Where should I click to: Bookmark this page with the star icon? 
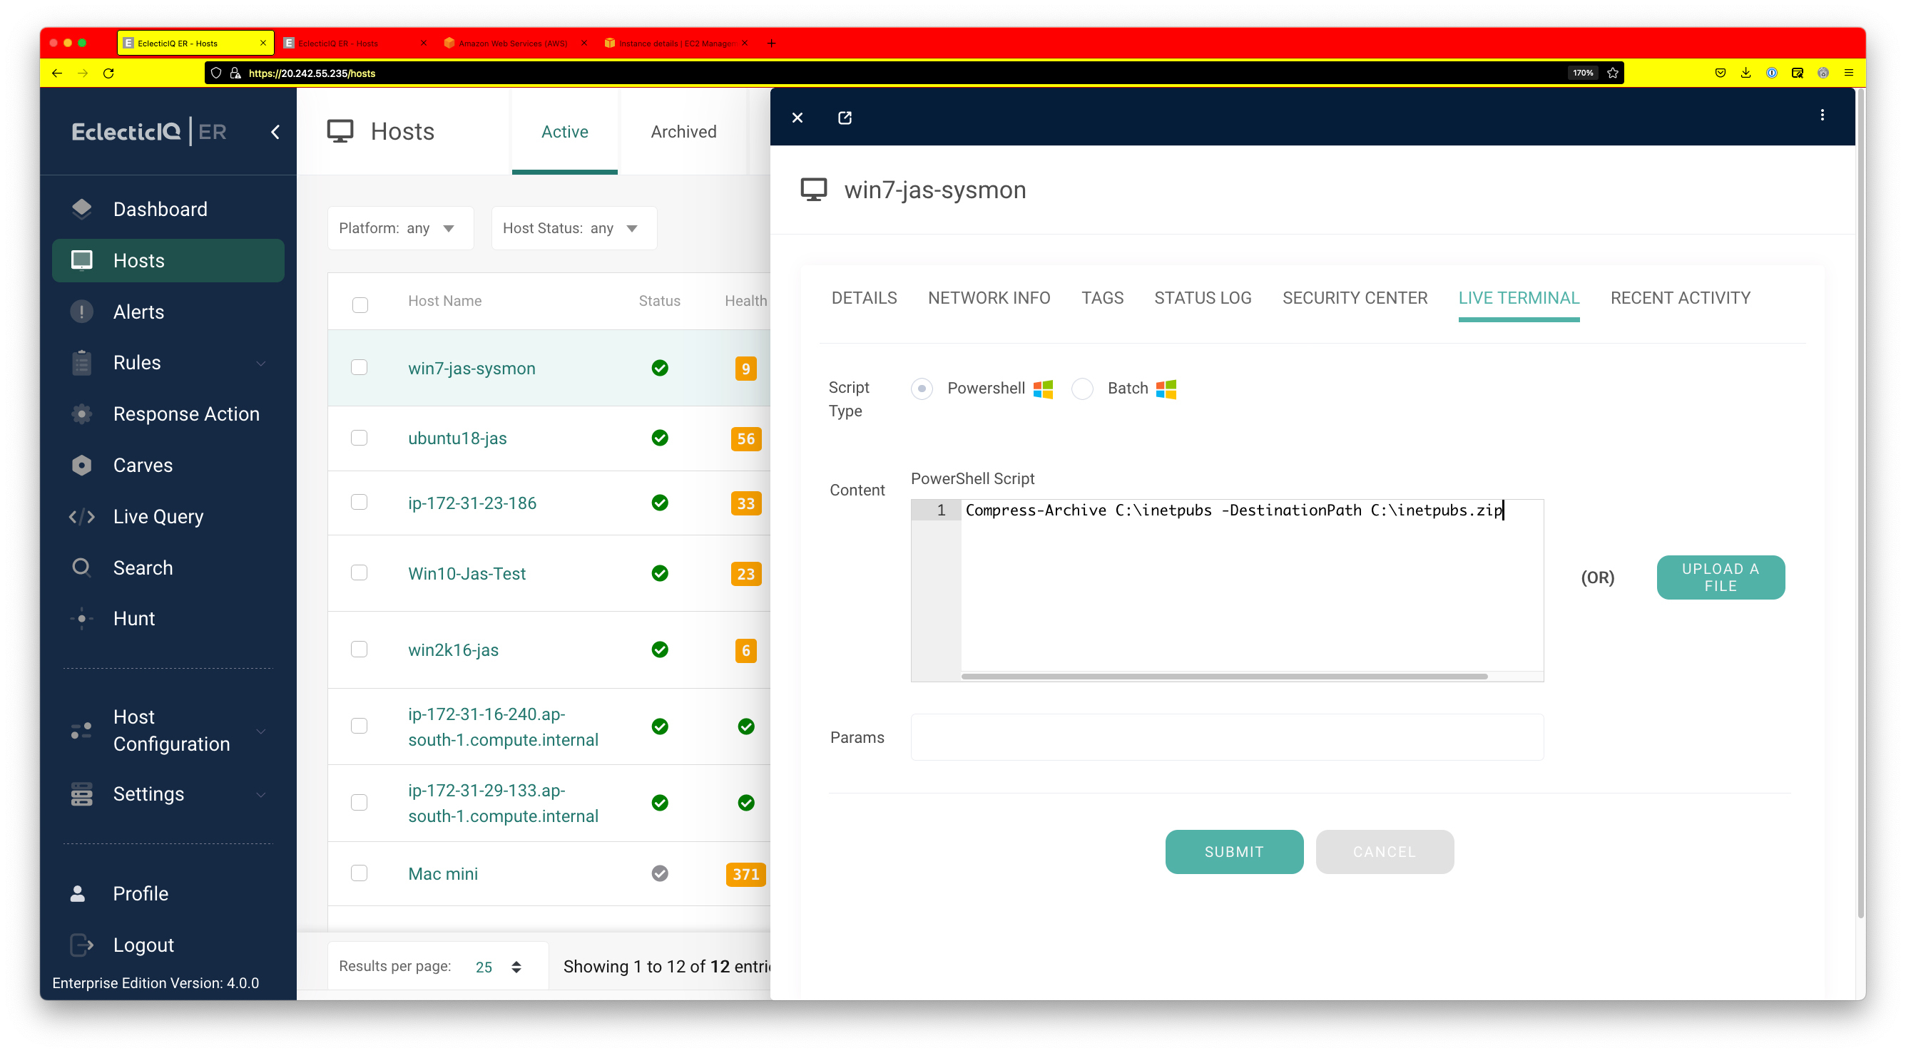[x=1613, y=73]
